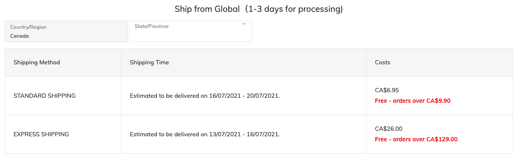The image size is (519, 157).
Task: Expand the State/Province dropdown
Action: coord(191,31)
